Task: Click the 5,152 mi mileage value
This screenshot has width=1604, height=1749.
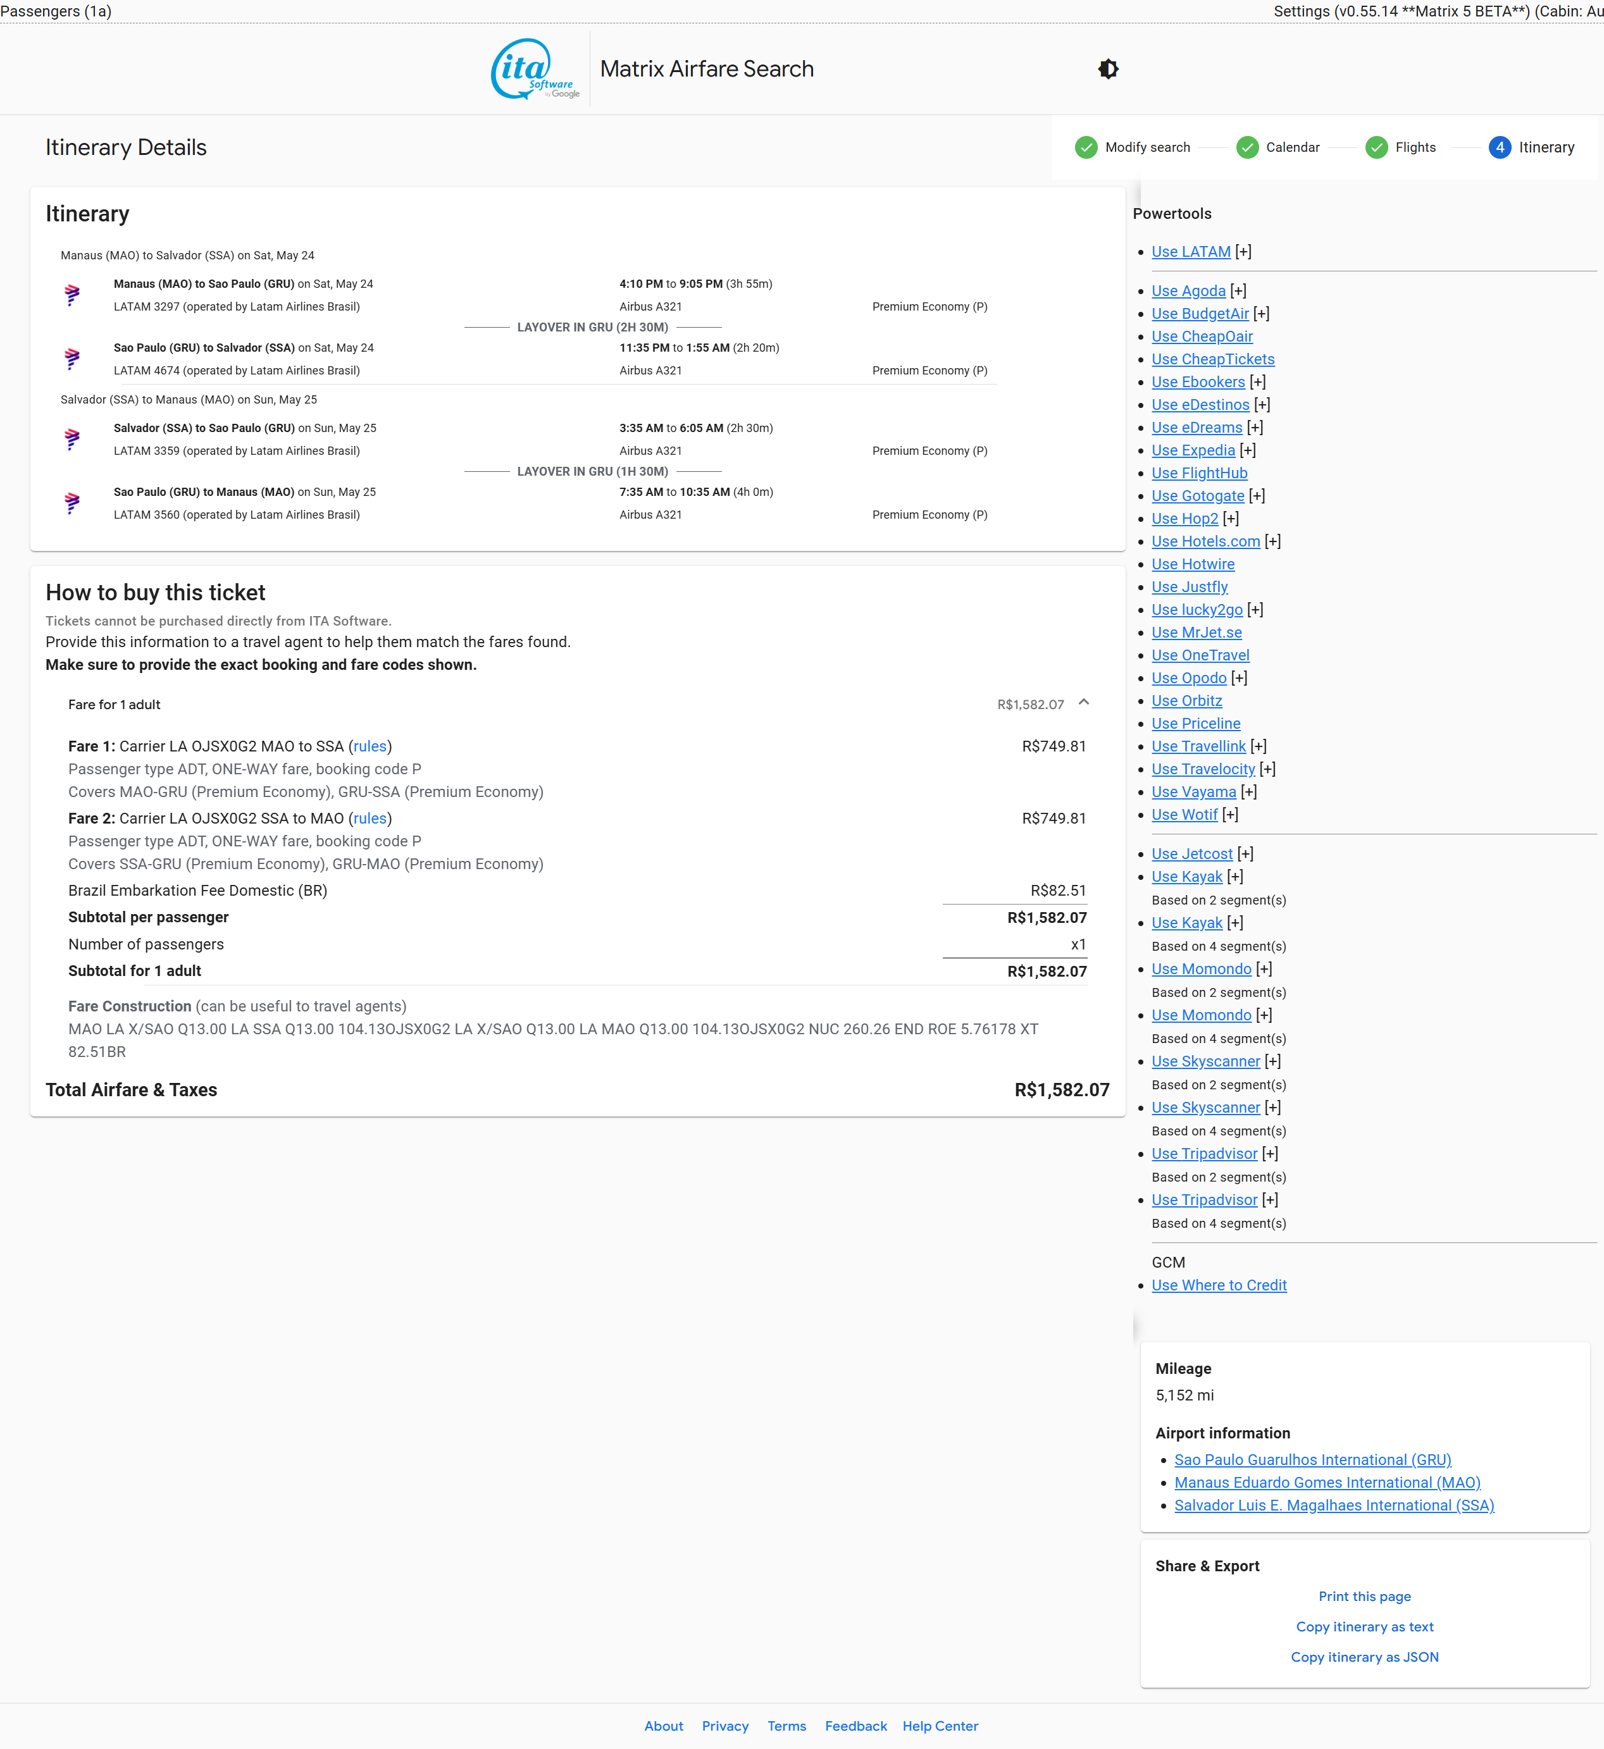Action: 1184,1396
